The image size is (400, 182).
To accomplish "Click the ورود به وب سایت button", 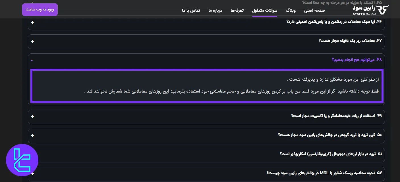I will click(40, 9).
